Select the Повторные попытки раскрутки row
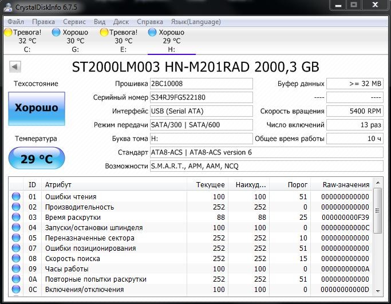The height and width of the screenshot is (304, 391). click(191, 279)
